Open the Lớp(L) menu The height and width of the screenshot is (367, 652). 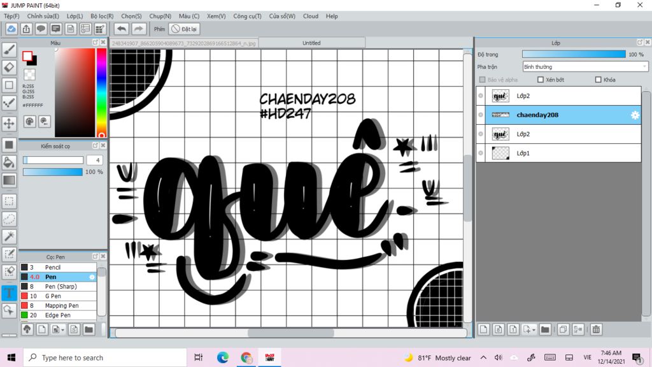pyautogui.click(x=75, y=16)
